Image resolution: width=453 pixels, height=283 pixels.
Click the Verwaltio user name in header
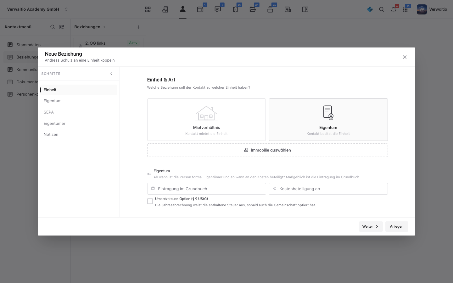pos(438,9)
